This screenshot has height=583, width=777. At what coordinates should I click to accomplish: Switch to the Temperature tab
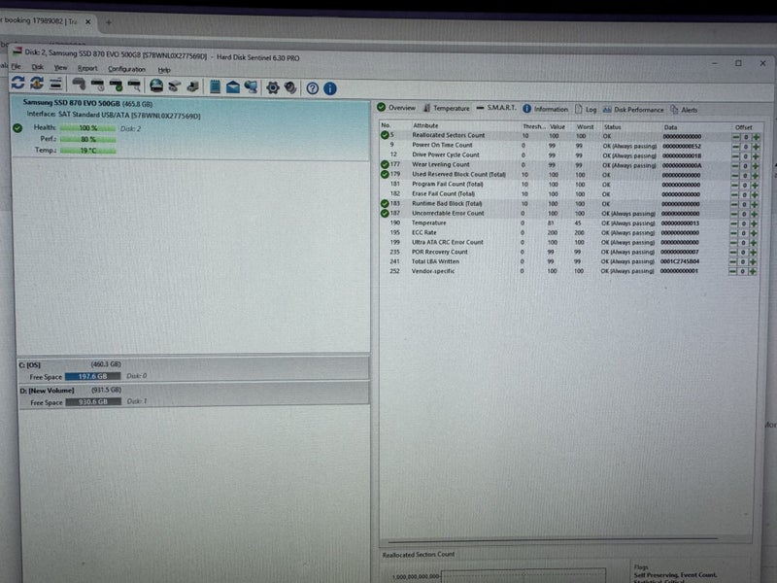(446, 108)
